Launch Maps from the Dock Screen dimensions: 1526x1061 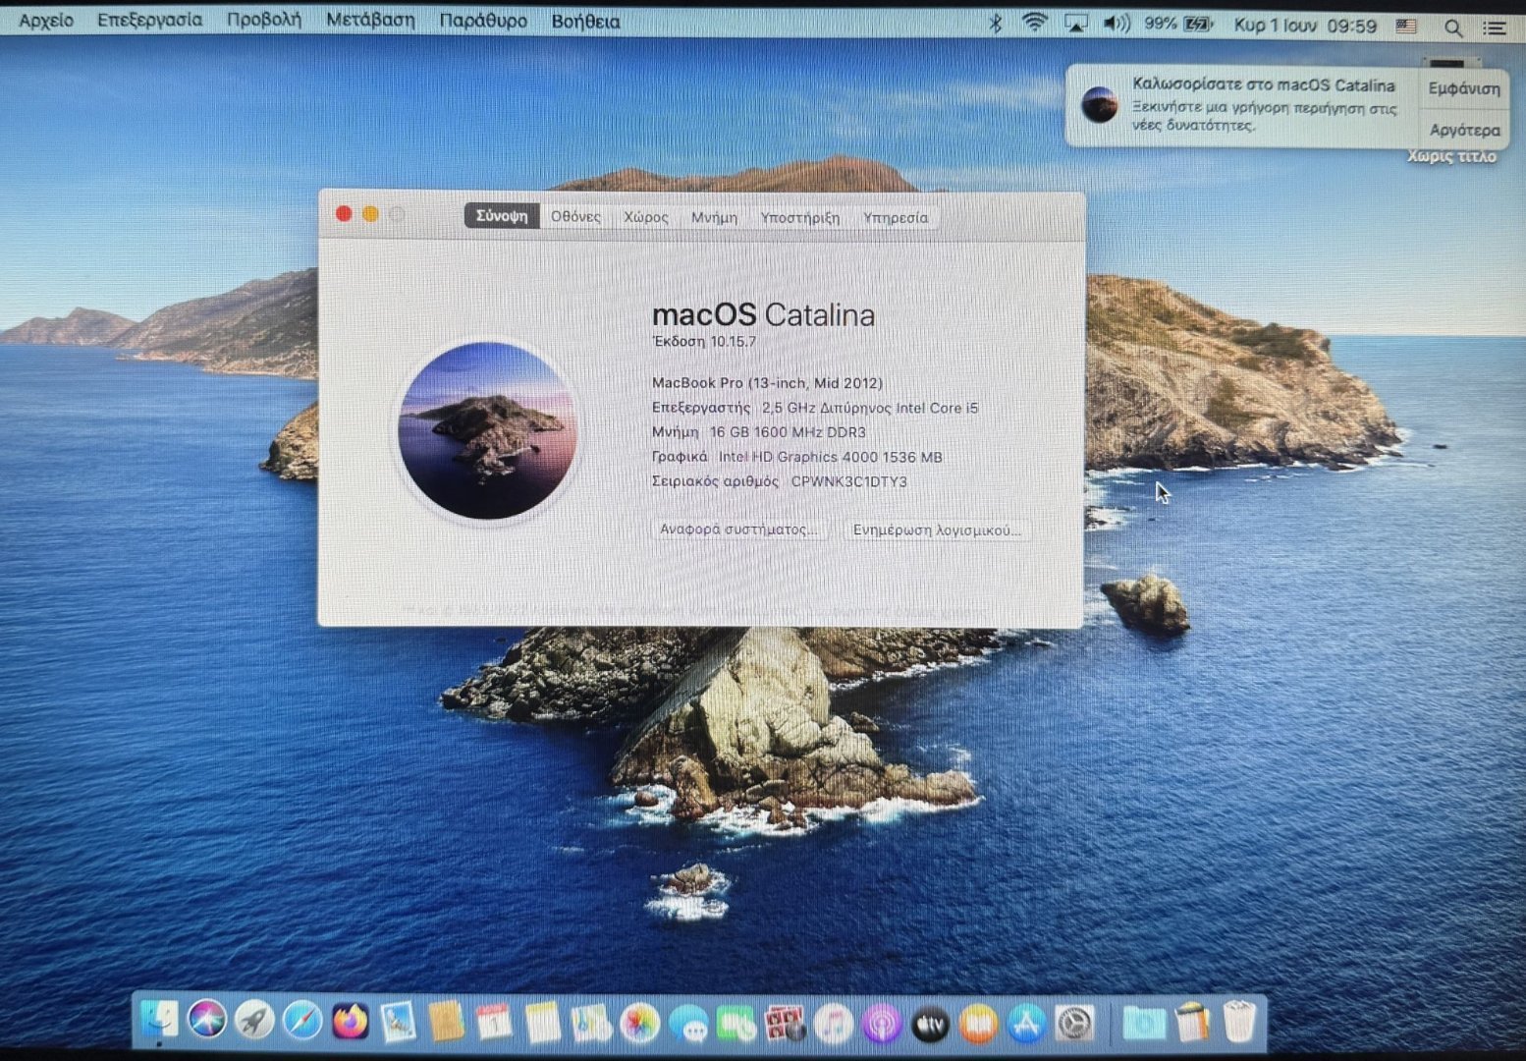(590, 1023)
